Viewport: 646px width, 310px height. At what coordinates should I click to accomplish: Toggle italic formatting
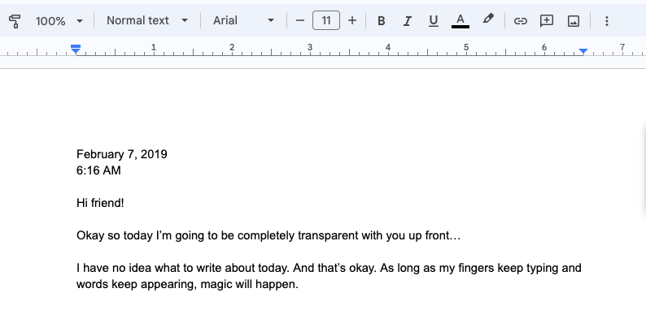click(x=408, y=20)
